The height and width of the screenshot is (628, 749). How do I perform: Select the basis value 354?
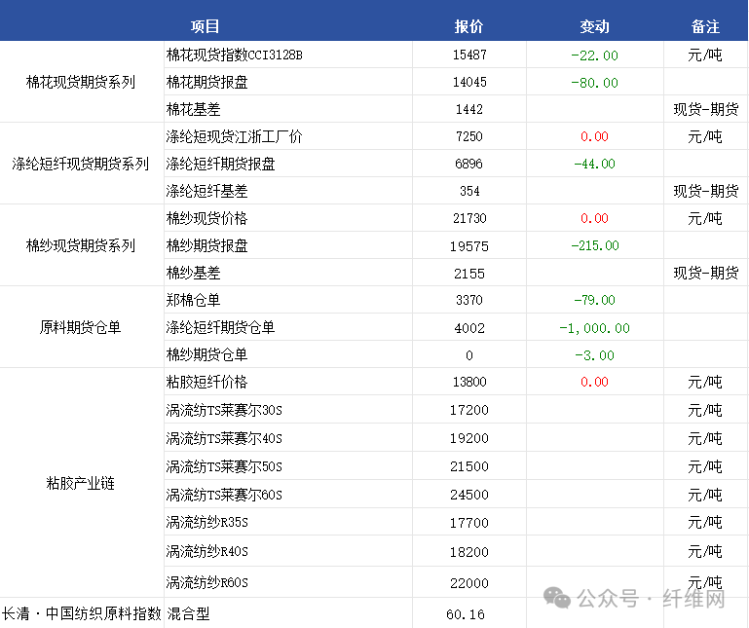click(x=469, y=191)
